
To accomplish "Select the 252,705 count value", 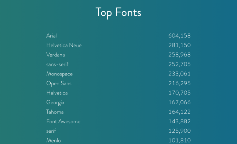I will 179,64.
